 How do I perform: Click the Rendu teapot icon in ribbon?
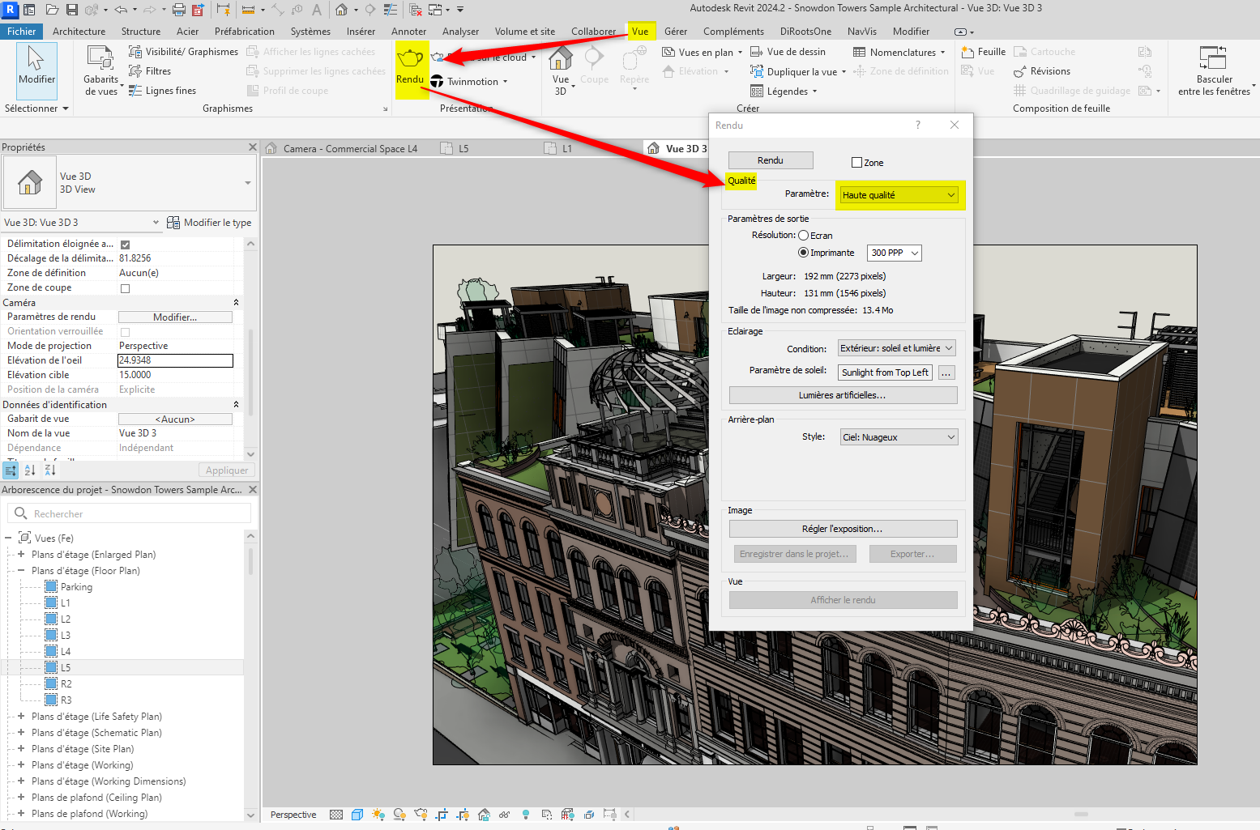410,59
